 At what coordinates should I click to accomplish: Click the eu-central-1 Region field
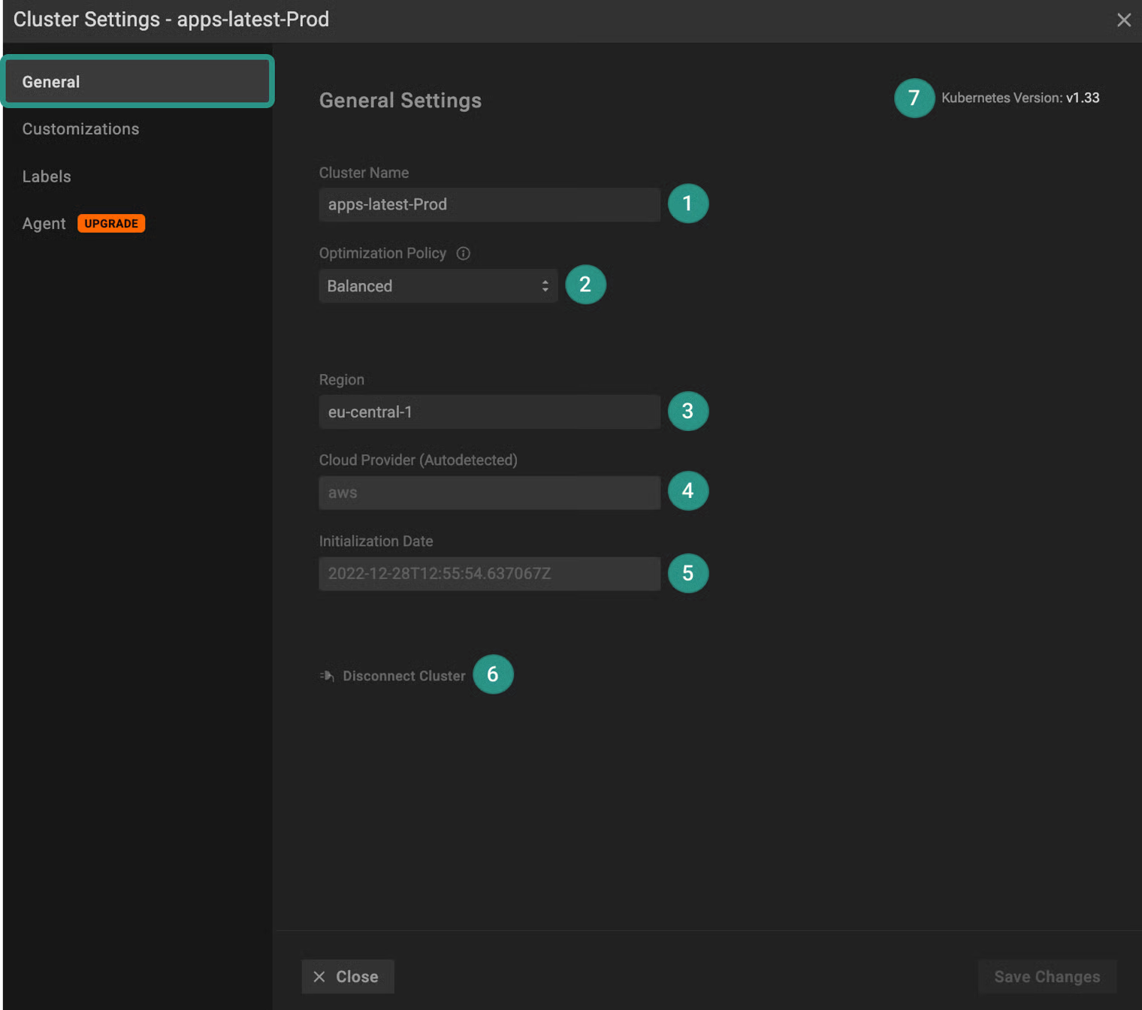click(489, 412)
